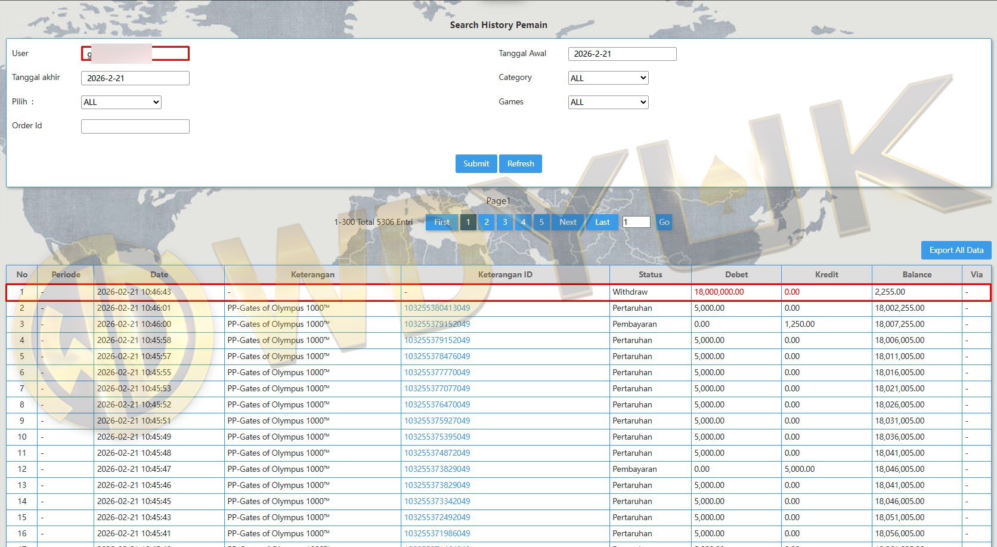Select page 3 in pagination

(x=504, y=222)
